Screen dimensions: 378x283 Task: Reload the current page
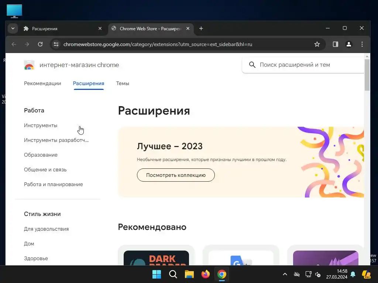(40, 44)
